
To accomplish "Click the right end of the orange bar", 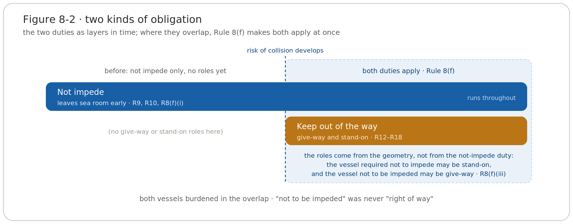I will (522, 131).
